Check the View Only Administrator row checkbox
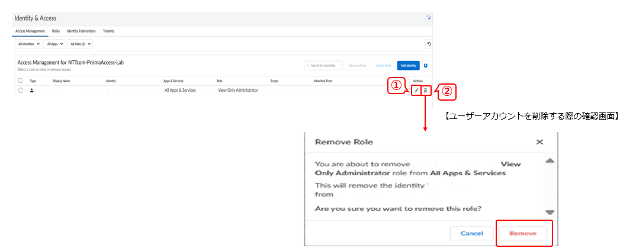Viewport: 620px width, 251px height. pyautogui.click(x=21, y=91)
